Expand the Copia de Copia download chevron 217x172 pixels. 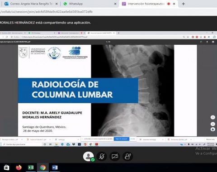pos(50,139)
